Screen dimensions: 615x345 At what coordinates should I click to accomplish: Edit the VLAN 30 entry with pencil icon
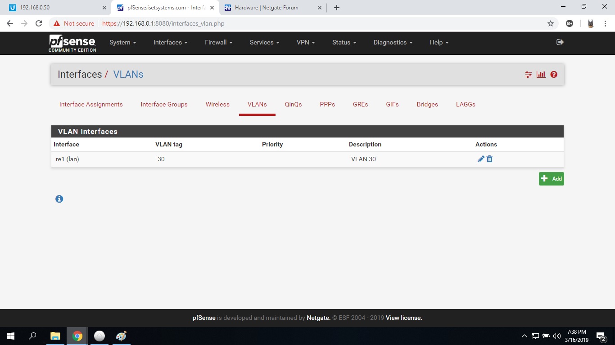tap(481, 159)
